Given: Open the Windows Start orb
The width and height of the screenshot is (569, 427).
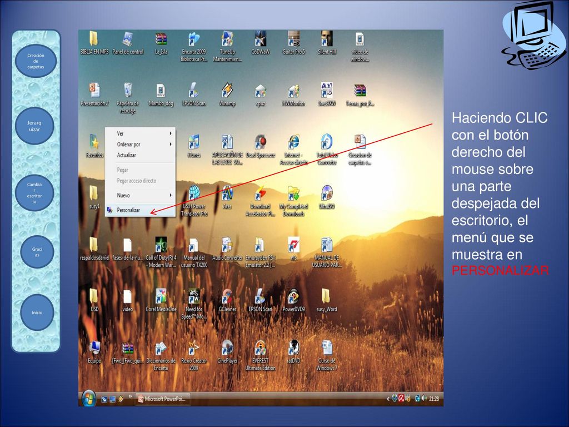Looking at the screenshot, I should (x=88, y=399).
